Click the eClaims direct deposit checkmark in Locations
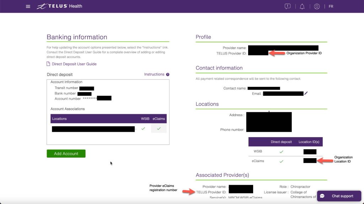The image size is (364, 204). [282, 161]
